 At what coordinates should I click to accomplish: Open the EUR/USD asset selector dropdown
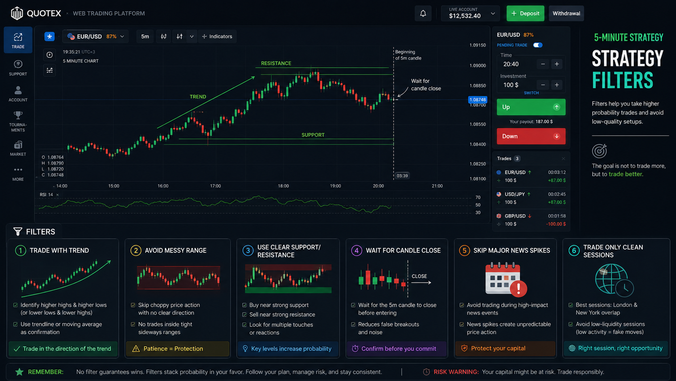tap(95, 36)
